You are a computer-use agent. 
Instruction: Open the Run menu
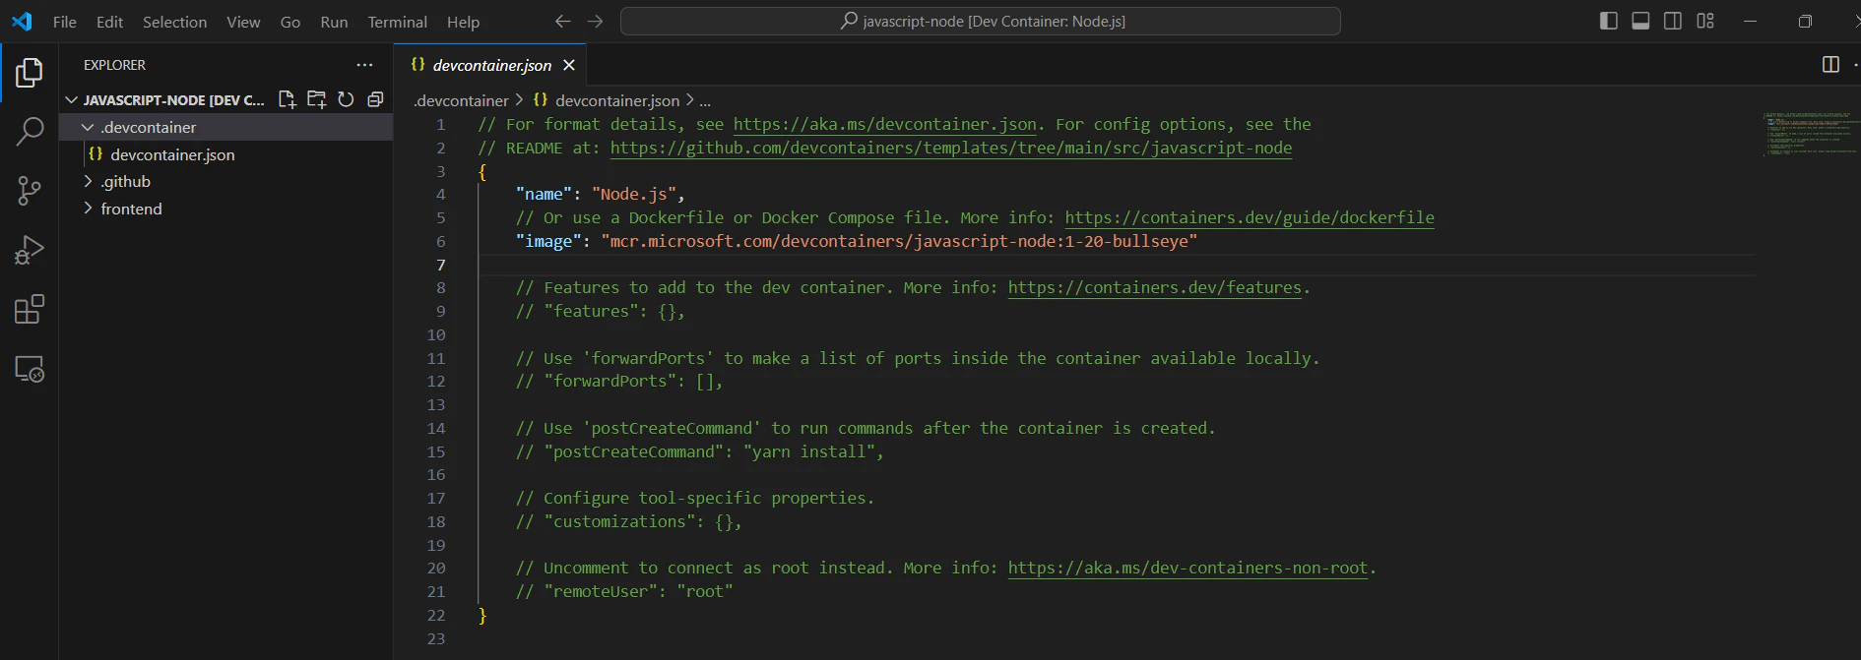334,22
